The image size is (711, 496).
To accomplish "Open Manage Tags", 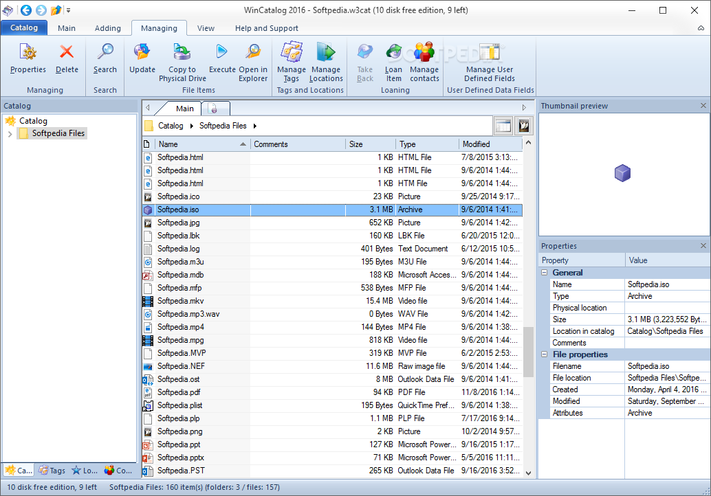I will [x=292, y=62].
